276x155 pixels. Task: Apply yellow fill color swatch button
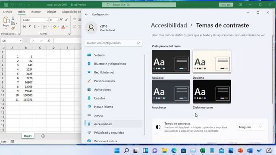click(x=55, y=27)
